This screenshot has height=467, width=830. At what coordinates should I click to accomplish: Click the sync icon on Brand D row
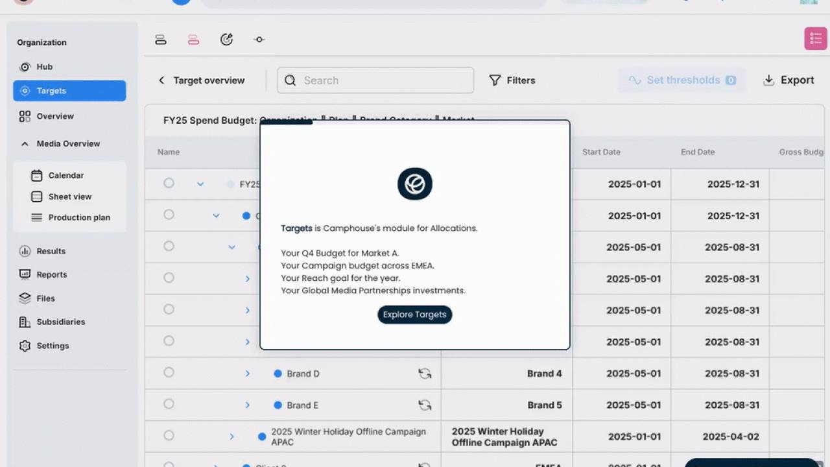[425, 374]
